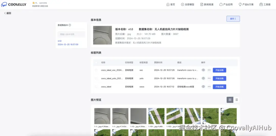Open preview image 1-10-_jpg.rf.26da
276x136 pixels.
[x=138, y=116]
